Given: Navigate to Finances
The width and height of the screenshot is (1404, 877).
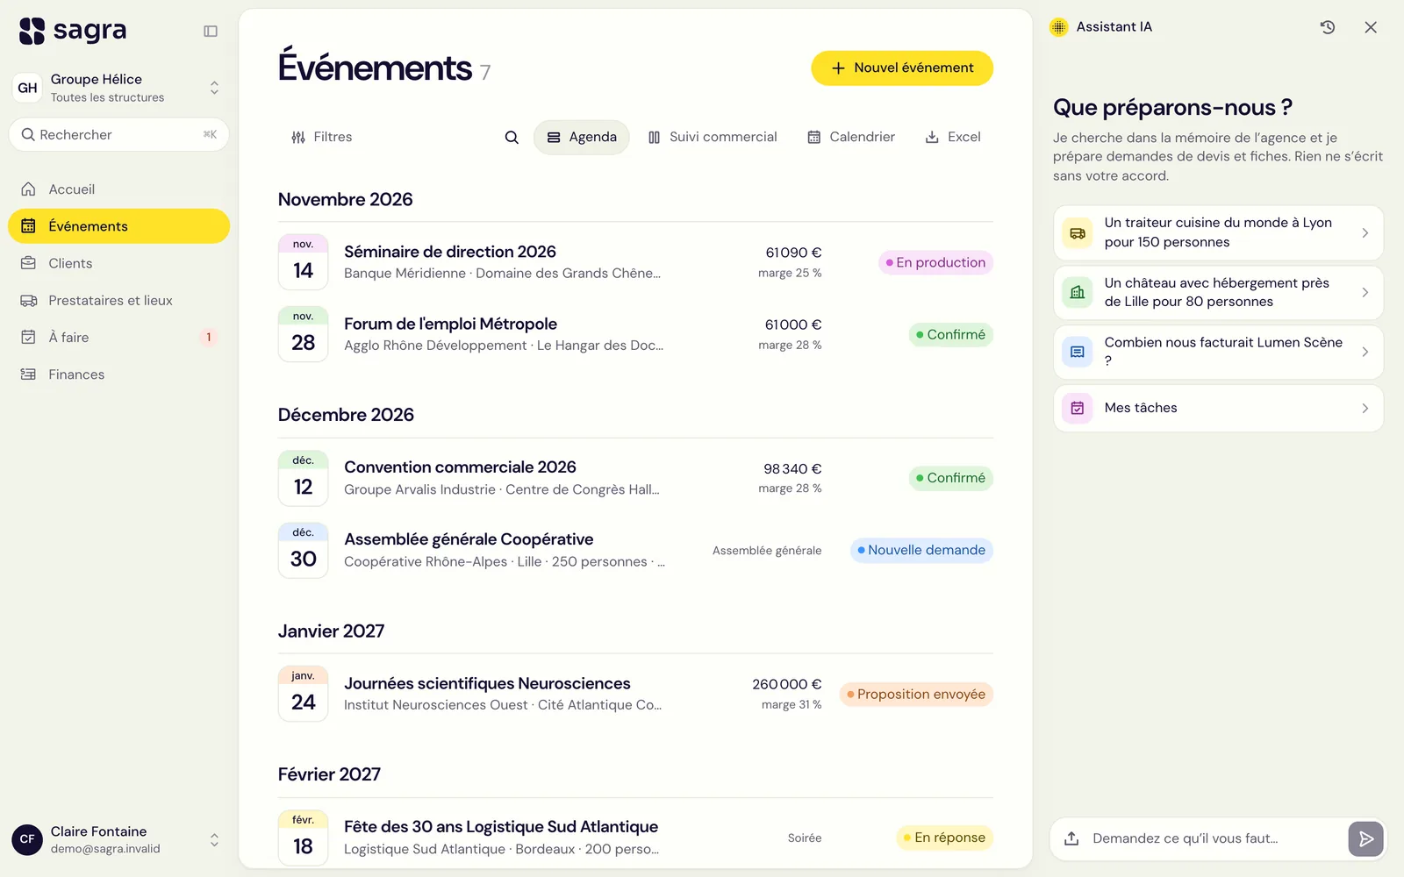Looking at the screenshot, I should click(119, 374).
